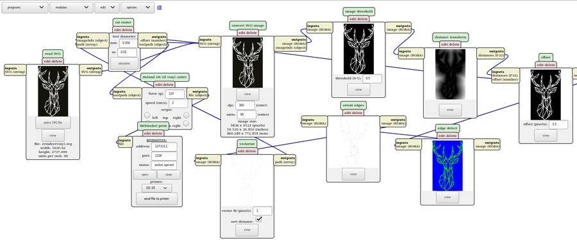
Task: Click the vector fit (pixels) input field
Action: click(262, 211)
